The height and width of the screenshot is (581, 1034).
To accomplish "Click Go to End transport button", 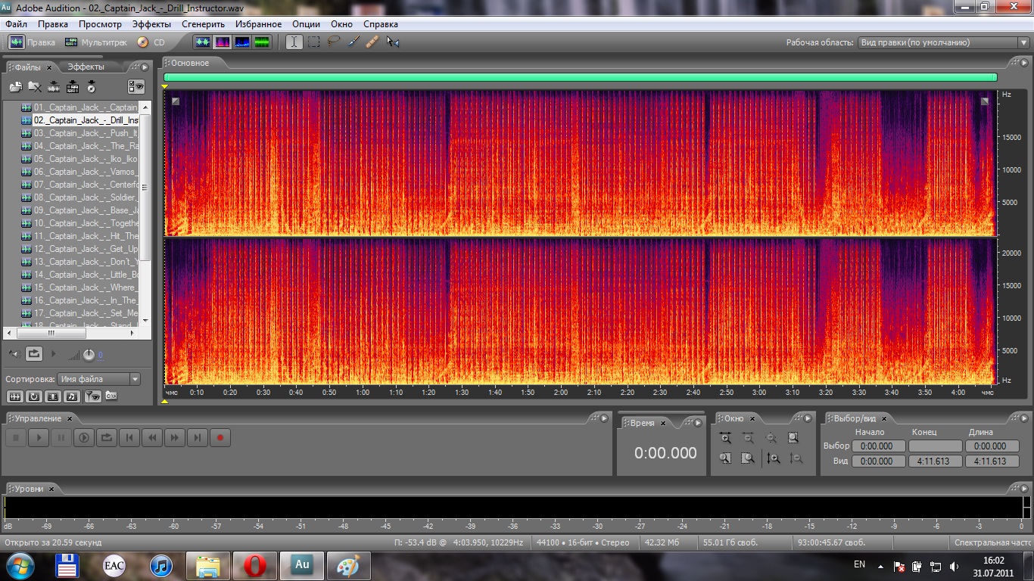I will point(198,437).
